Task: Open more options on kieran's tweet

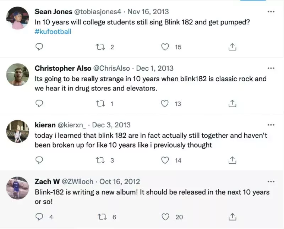Action: (271, 125)
